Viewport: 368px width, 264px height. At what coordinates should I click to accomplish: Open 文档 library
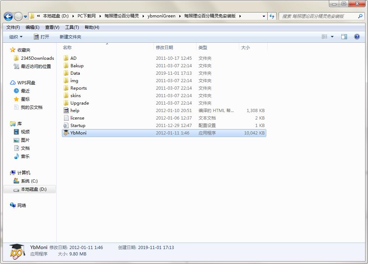pos(25,148)
